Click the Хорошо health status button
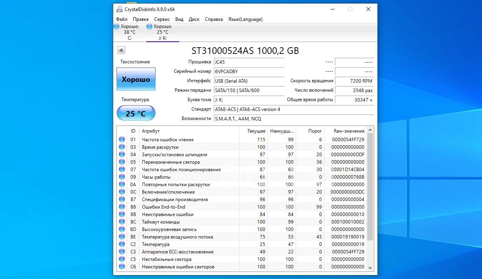Screen dimensions: 482x279 click(x=136, y=79)
